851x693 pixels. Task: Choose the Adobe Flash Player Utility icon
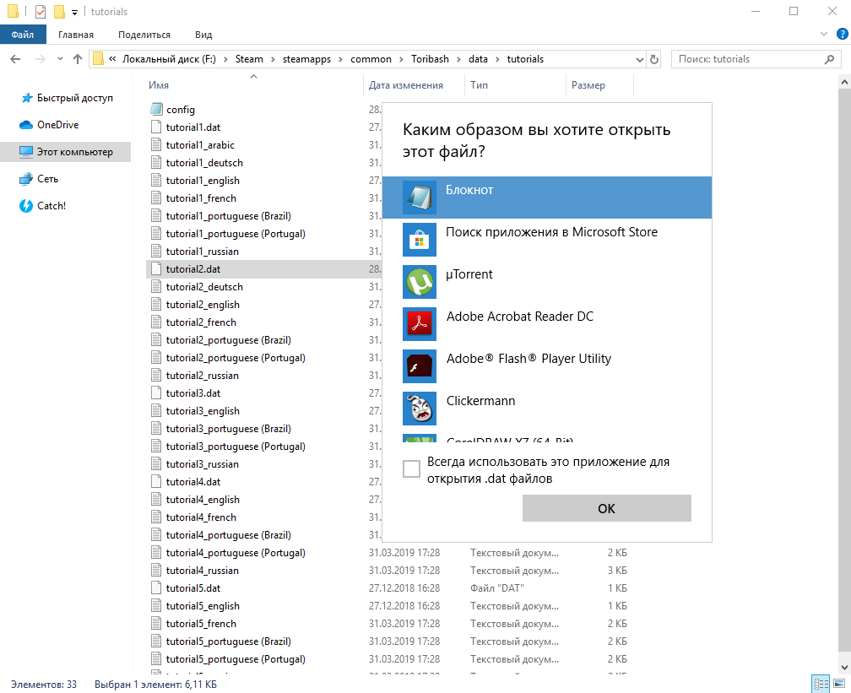click(420, 366)
